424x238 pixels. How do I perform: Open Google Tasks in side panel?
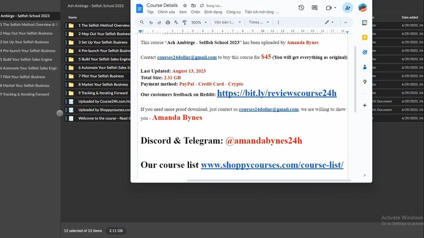tap(365, 52)
